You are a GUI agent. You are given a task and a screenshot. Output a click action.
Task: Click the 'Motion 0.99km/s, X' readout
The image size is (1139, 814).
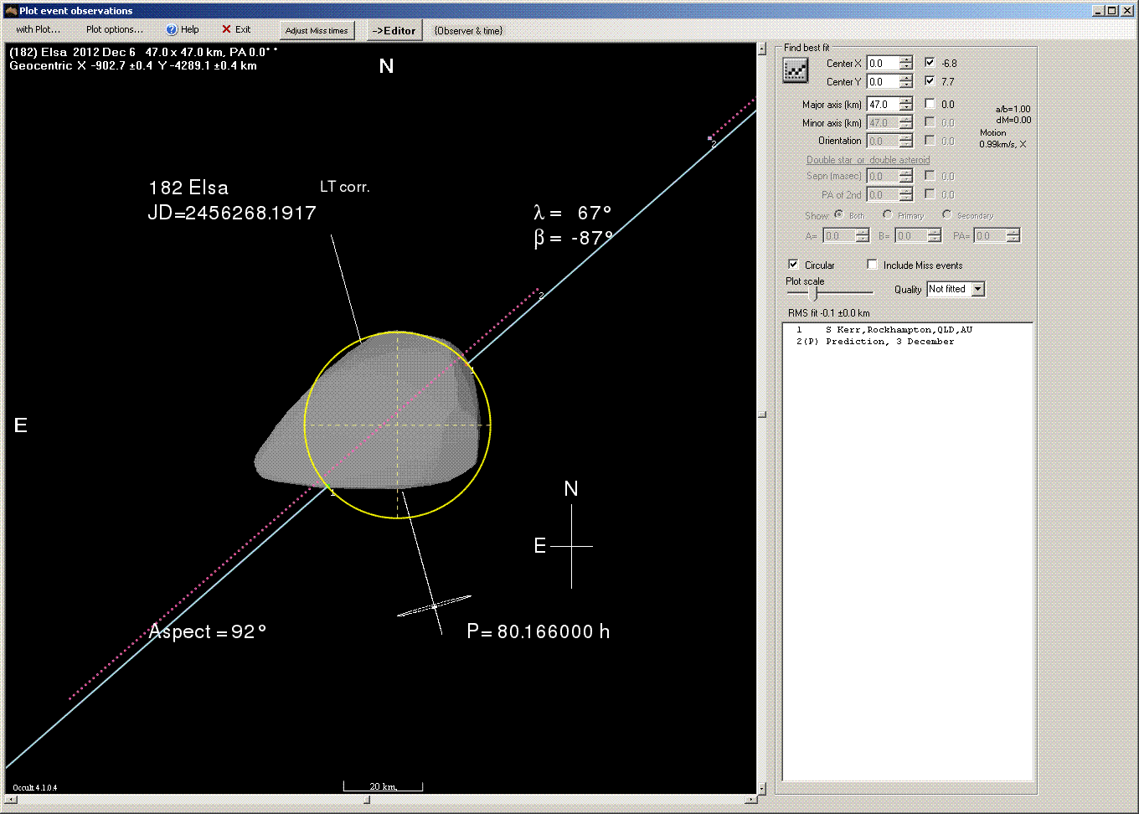click(x=1002, y=138)
